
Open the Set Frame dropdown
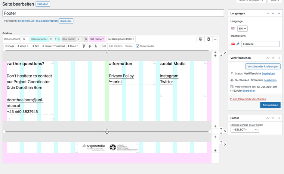(97, 39)
